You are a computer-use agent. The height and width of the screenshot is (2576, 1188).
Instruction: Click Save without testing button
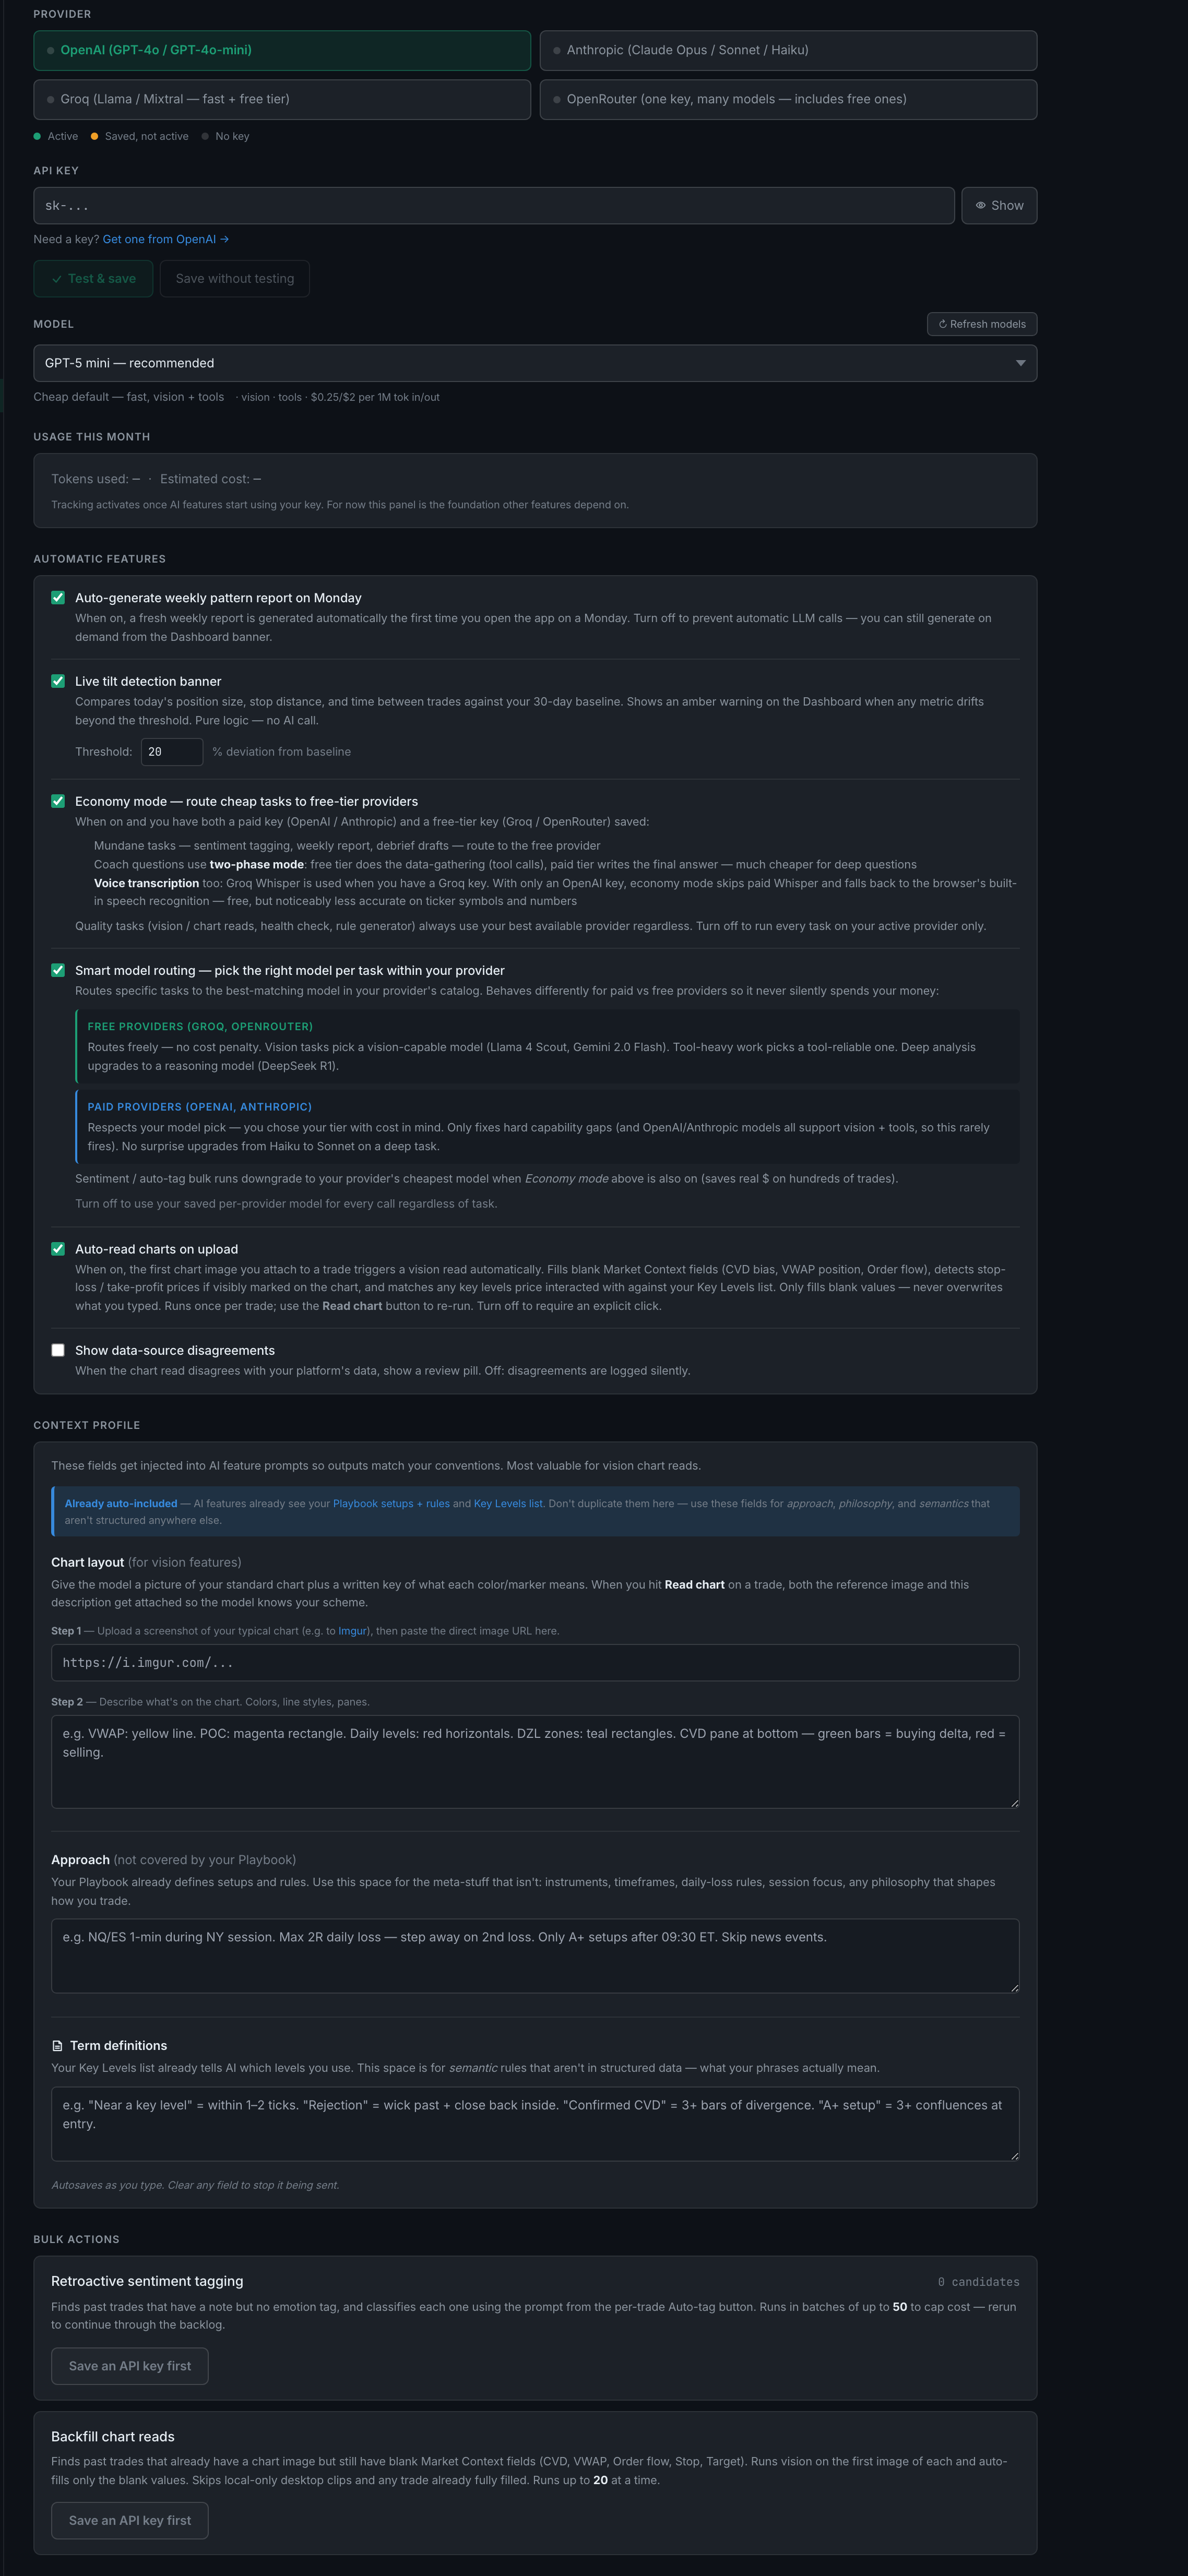[235, 279]
